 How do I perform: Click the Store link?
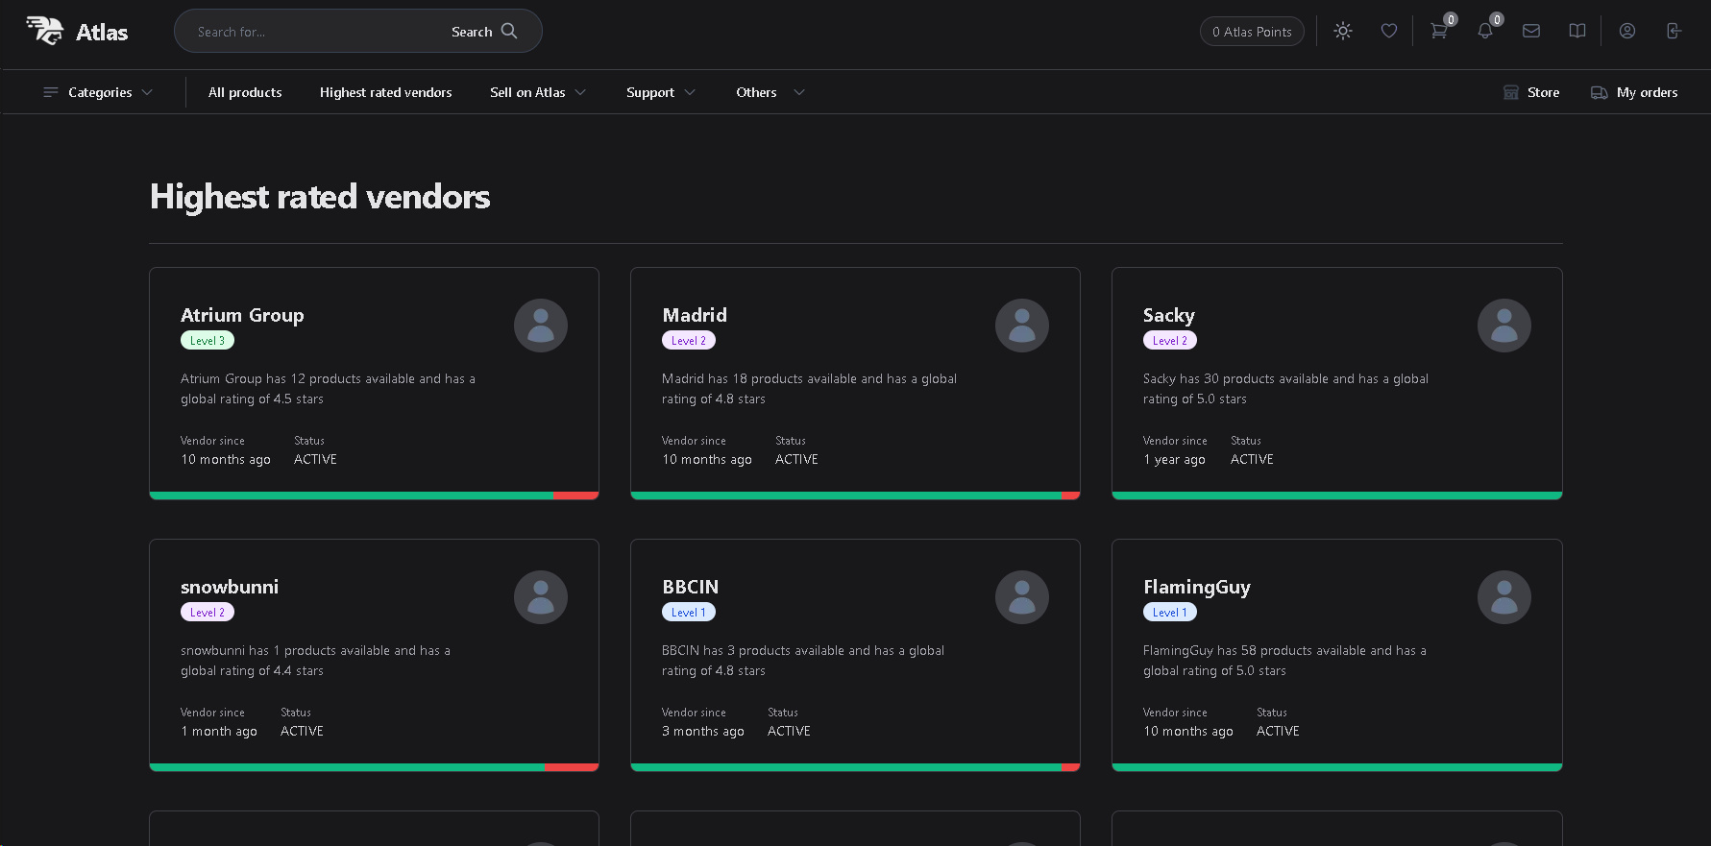1531,92
